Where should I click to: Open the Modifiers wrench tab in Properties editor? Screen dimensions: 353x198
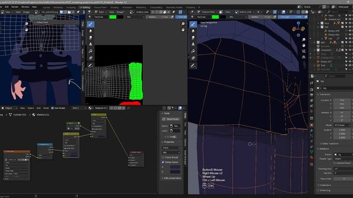pos(312,130)
